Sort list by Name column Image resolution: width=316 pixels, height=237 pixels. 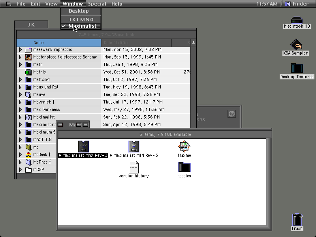(58, 43)
